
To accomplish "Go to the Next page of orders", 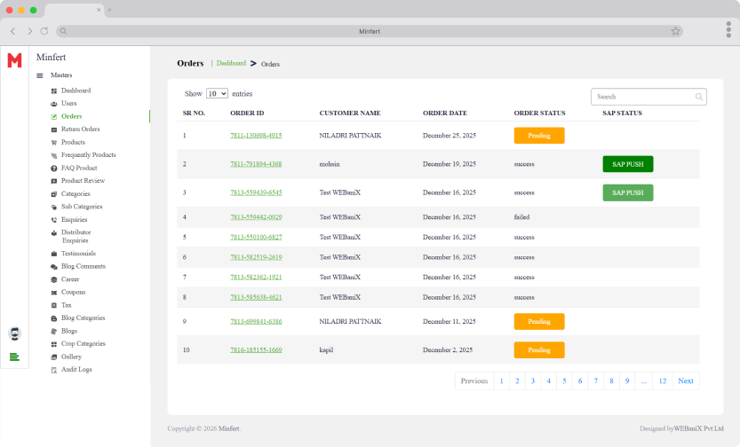I will (685, 380).
